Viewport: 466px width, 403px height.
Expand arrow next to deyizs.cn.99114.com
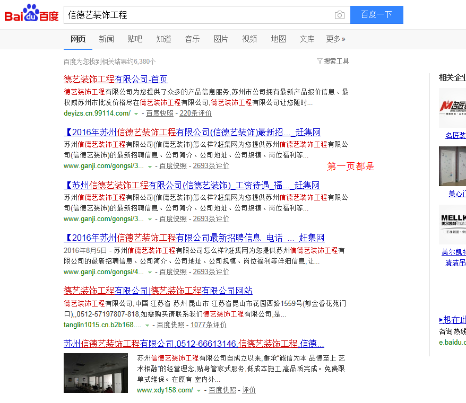136,114
